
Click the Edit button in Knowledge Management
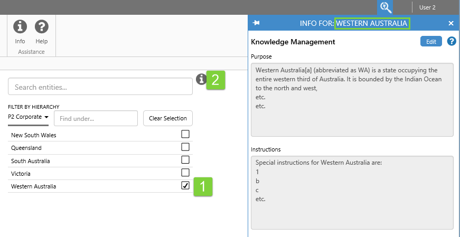click(x=431, y=42)
